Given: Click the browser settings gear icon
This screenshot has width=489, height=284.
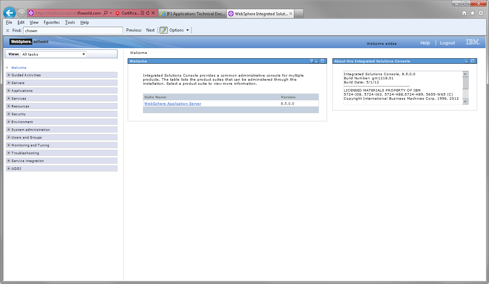Looking at the screenshot, I should coord(481,13).
